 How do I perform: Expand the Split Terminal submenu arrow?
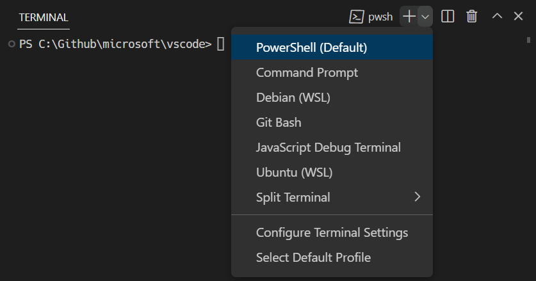click(418, 197)
